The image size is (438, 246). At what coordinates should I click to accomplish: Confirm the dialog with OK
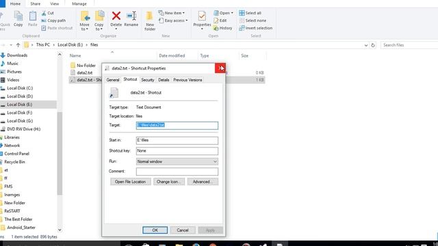[x=155, y=230]
